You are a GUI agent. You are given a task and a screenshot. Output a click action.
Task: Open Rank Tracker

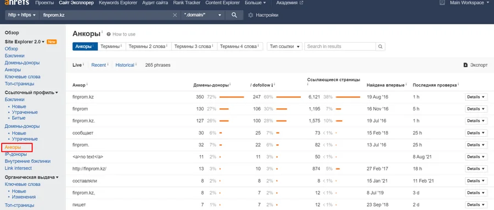[x=187, y=3]
